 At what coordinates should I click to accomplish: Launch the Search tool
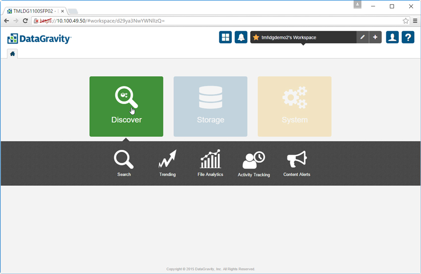pyautogui.click(x=124, y=163)
